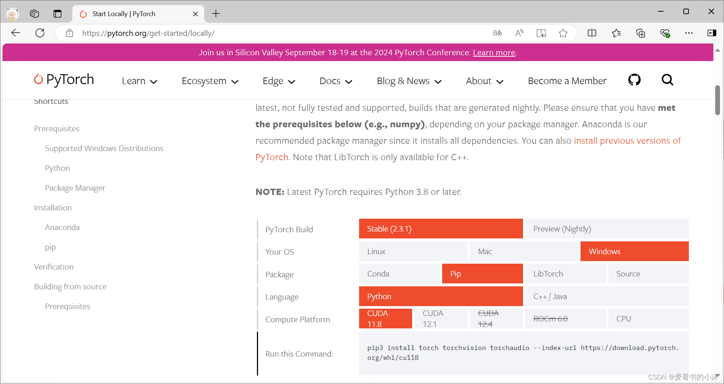
Task: Choose Mac as your OS
Action: (524, 252)
